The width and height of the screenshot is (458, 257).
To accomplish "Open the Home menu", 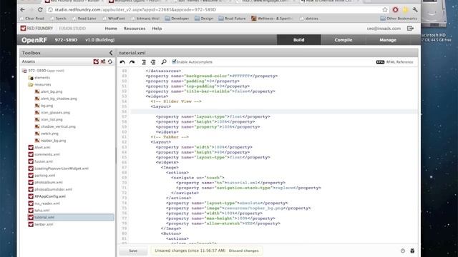I will 111,29.
